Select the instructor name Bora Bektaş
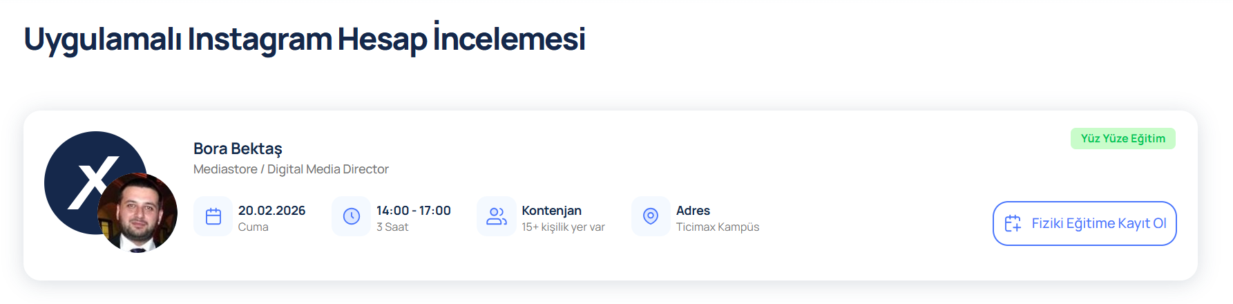 tap(238, 149)
